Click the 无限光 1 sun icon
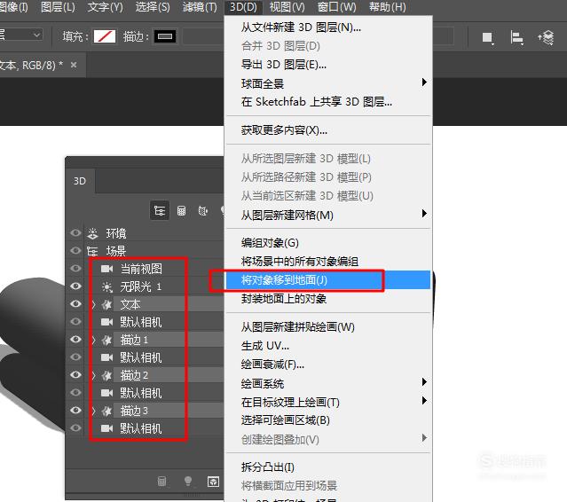The image size is (567, 502). [106, 287]
